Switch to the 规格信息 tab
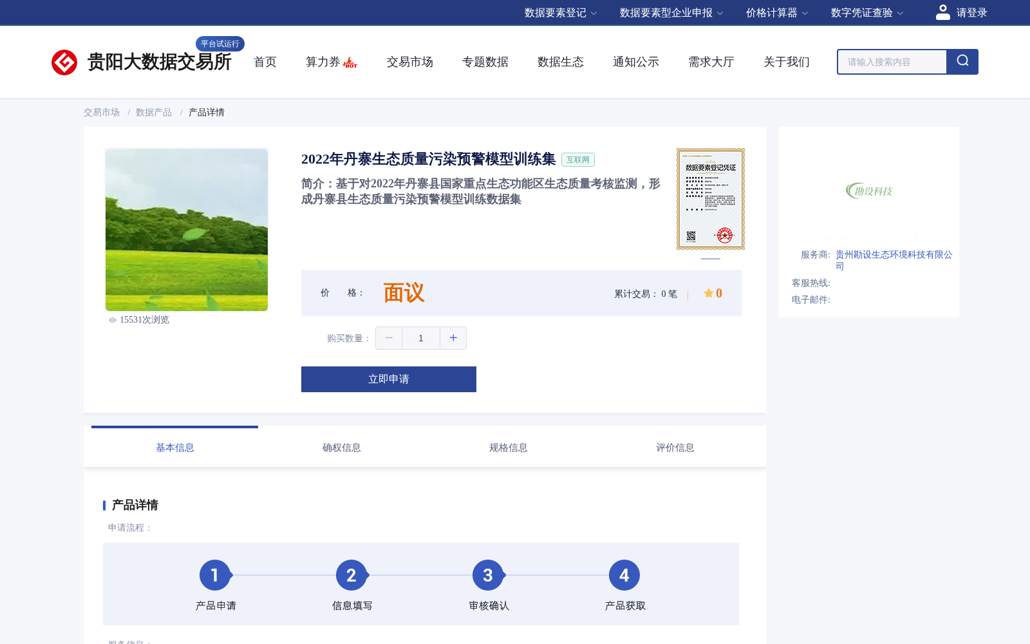Viewport: 1030px width, 644px height. 508,448
